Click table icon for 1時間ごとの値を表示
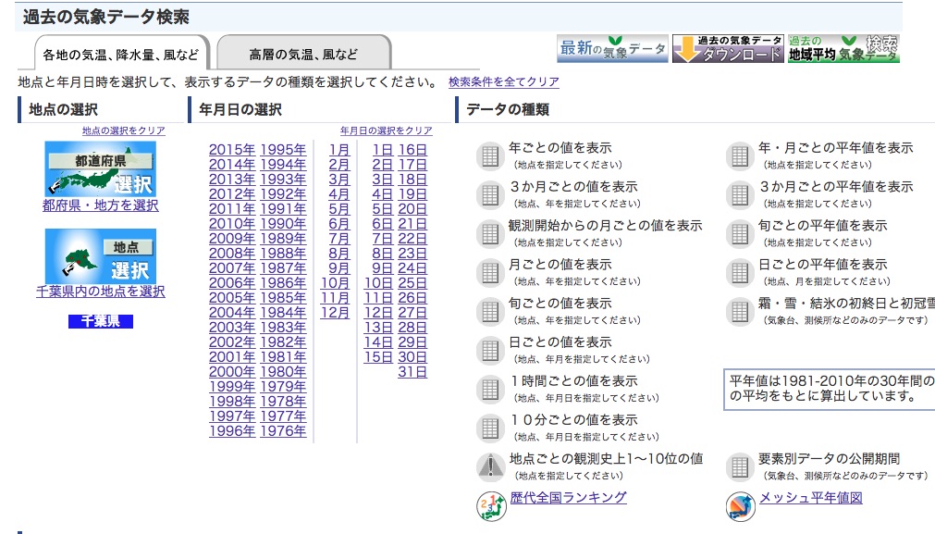 489,389
